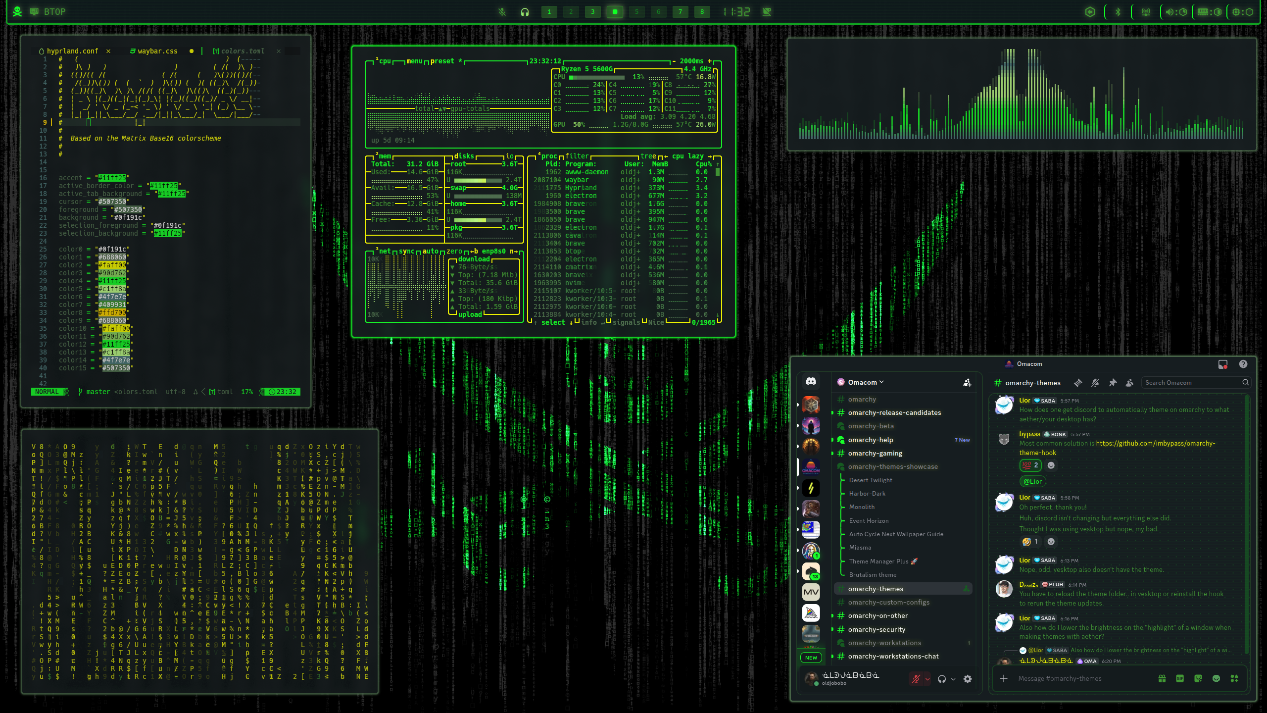Click the @Lior mention in bypass's reply
1267x713 pixels.
(x=1032, y=481)
